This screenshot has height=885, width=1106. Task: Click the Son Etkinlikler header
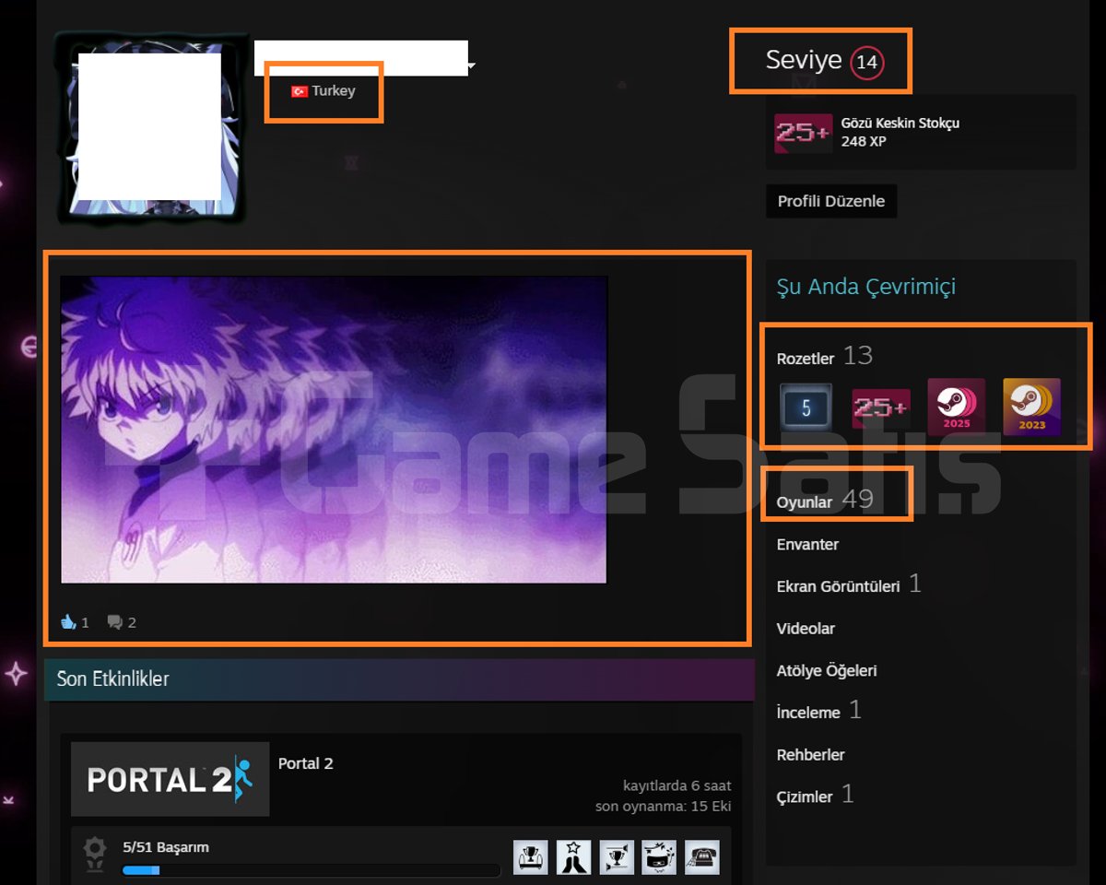[x=399, y=679]
